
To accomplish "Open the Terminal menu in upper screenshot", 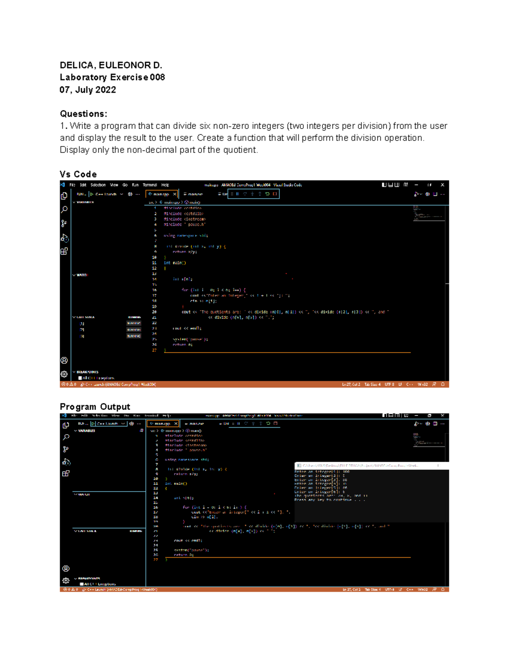I will (150, 185).
